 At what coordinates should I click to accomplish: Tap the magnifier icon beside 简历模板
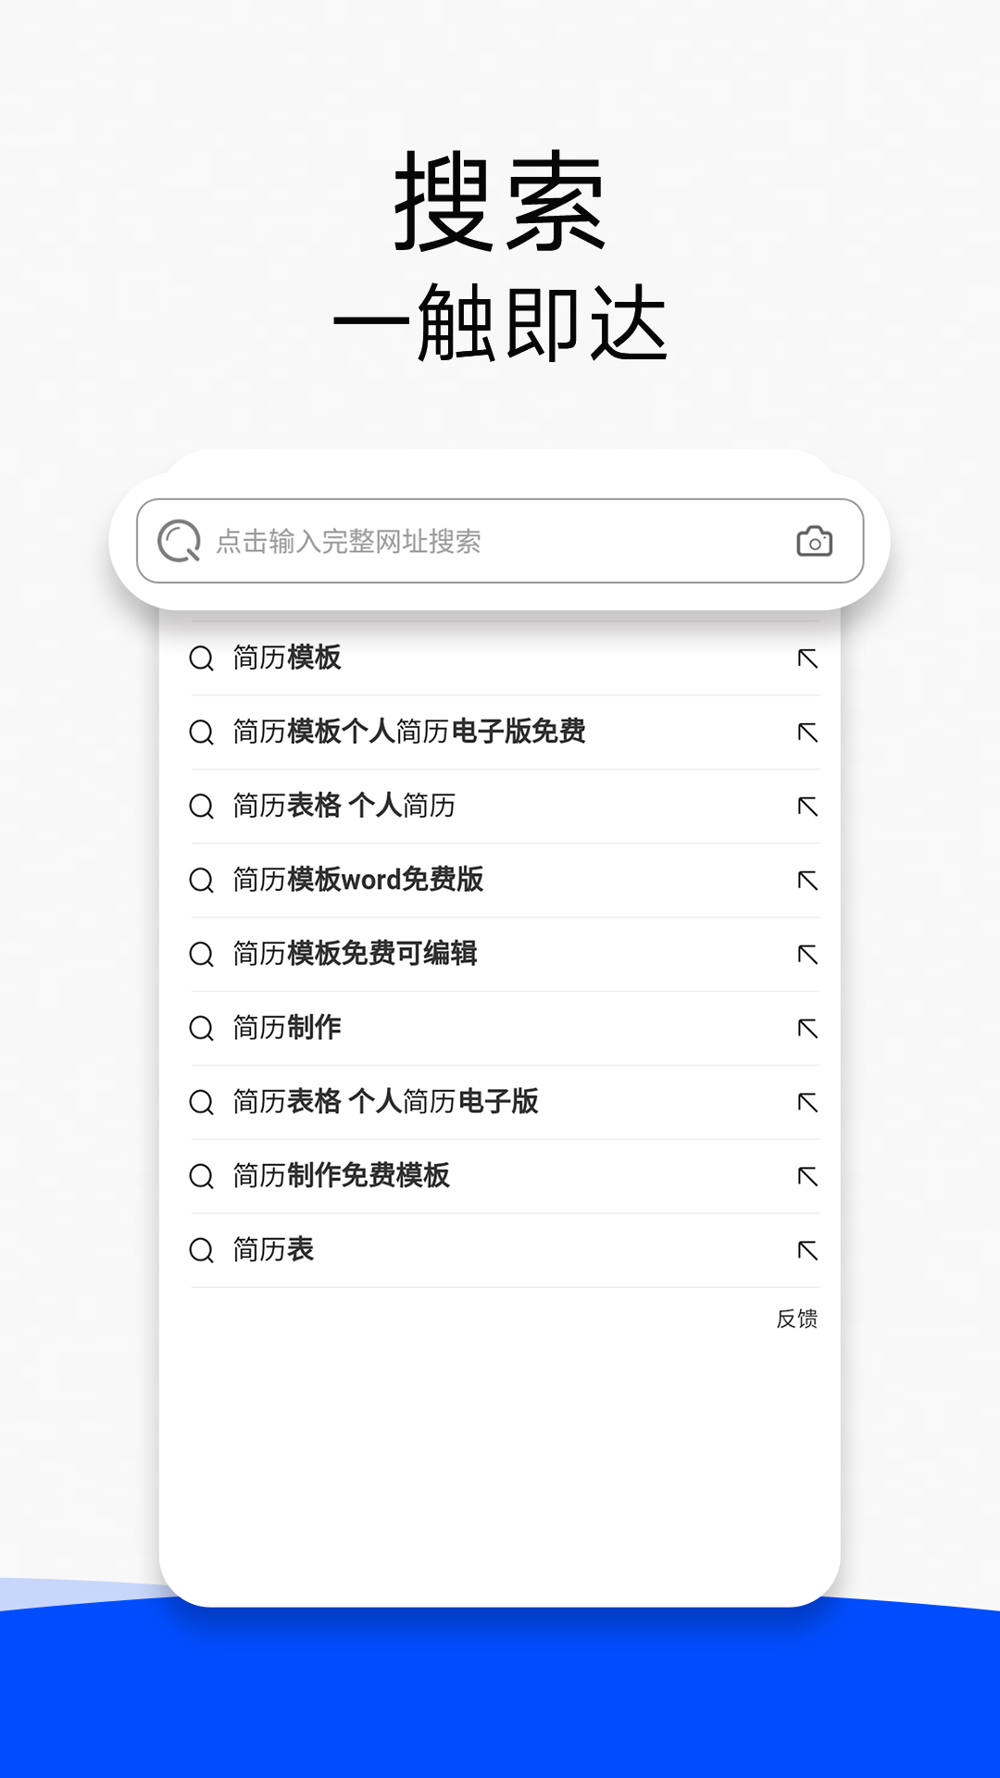point(201,659)
